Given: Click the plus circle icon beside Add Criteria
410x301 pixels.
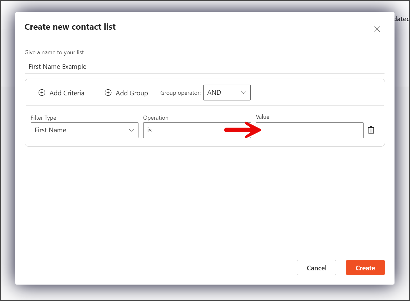Looking at the screenshot, I should pos(42,93).
